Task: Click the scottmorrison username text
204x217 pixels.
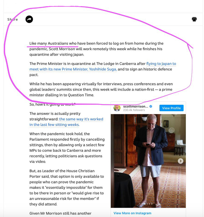Action: [136, 106]
